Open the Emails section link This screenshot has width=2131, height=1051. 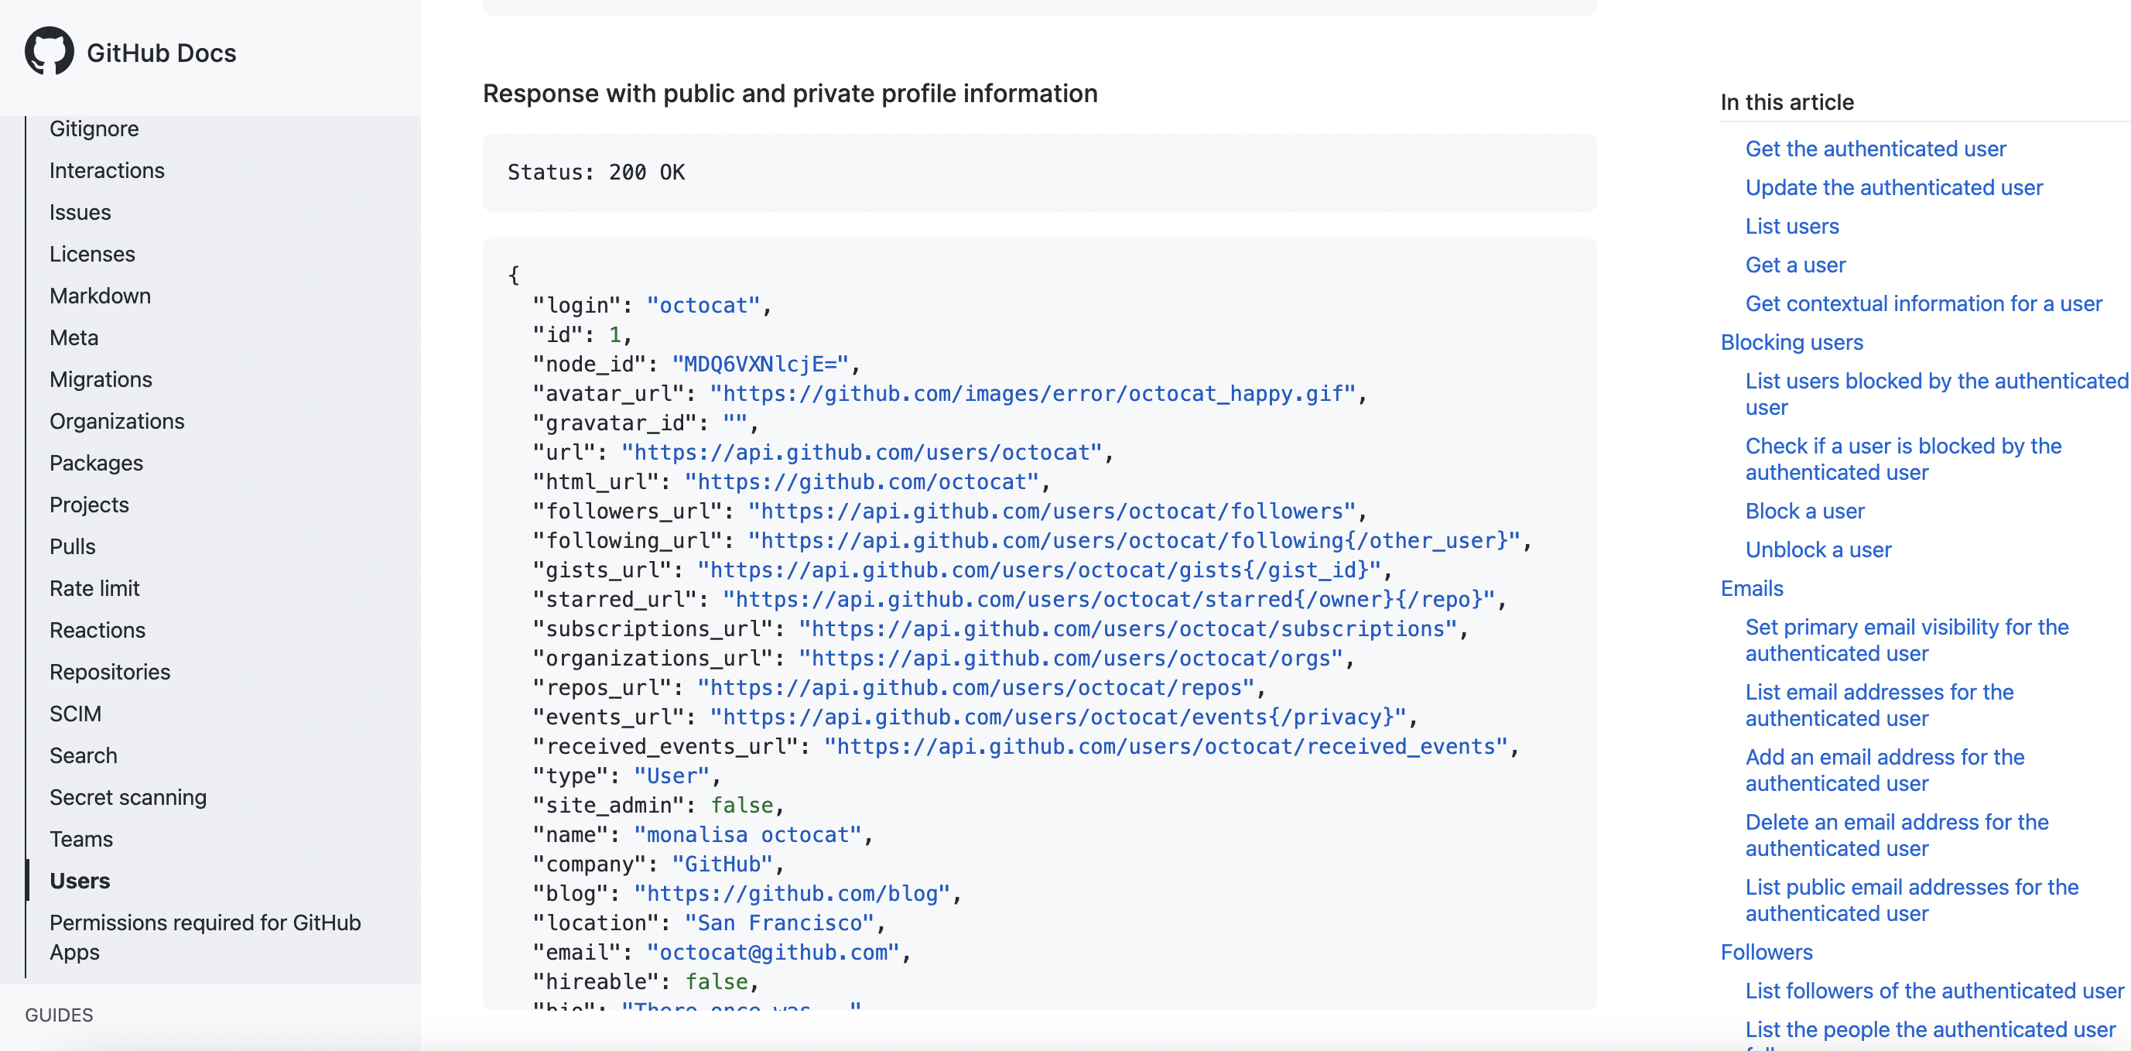[x=1752, y=588]
